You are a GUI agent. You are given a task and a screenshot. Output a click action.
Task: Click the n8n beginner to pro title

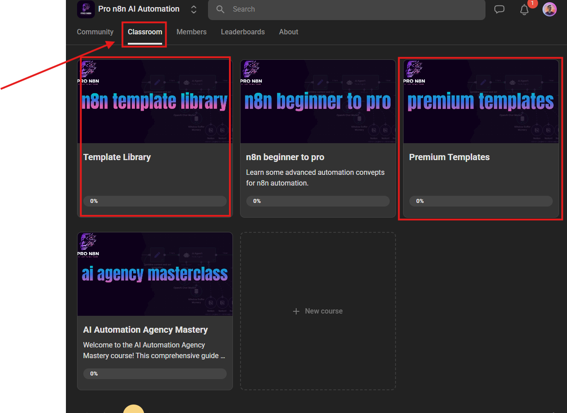(285, 157)
